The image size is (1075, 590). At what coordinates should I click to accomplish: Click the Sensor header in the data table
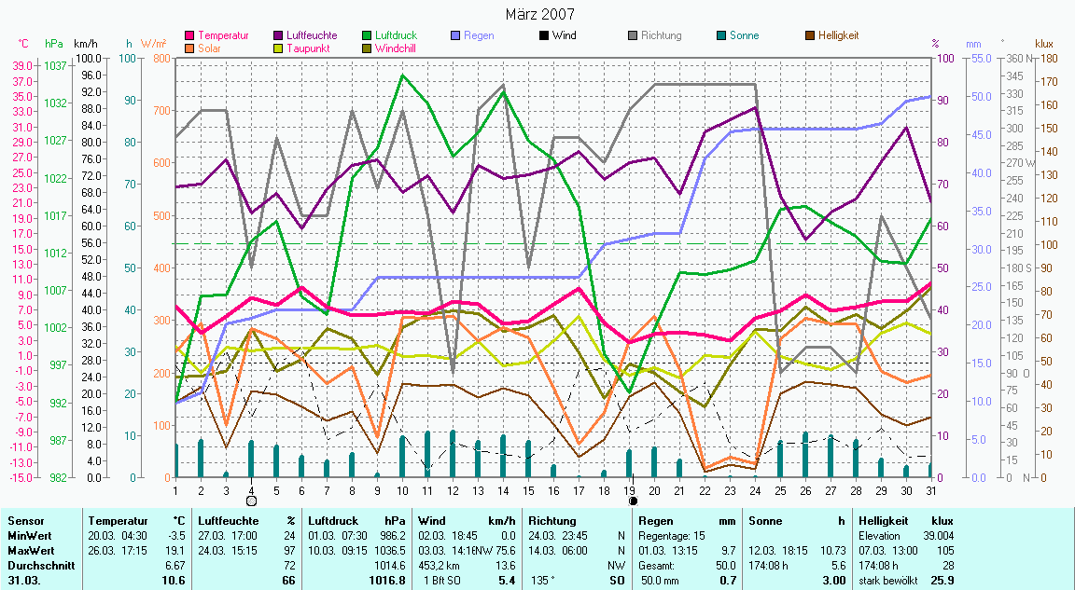click(25, 521)
